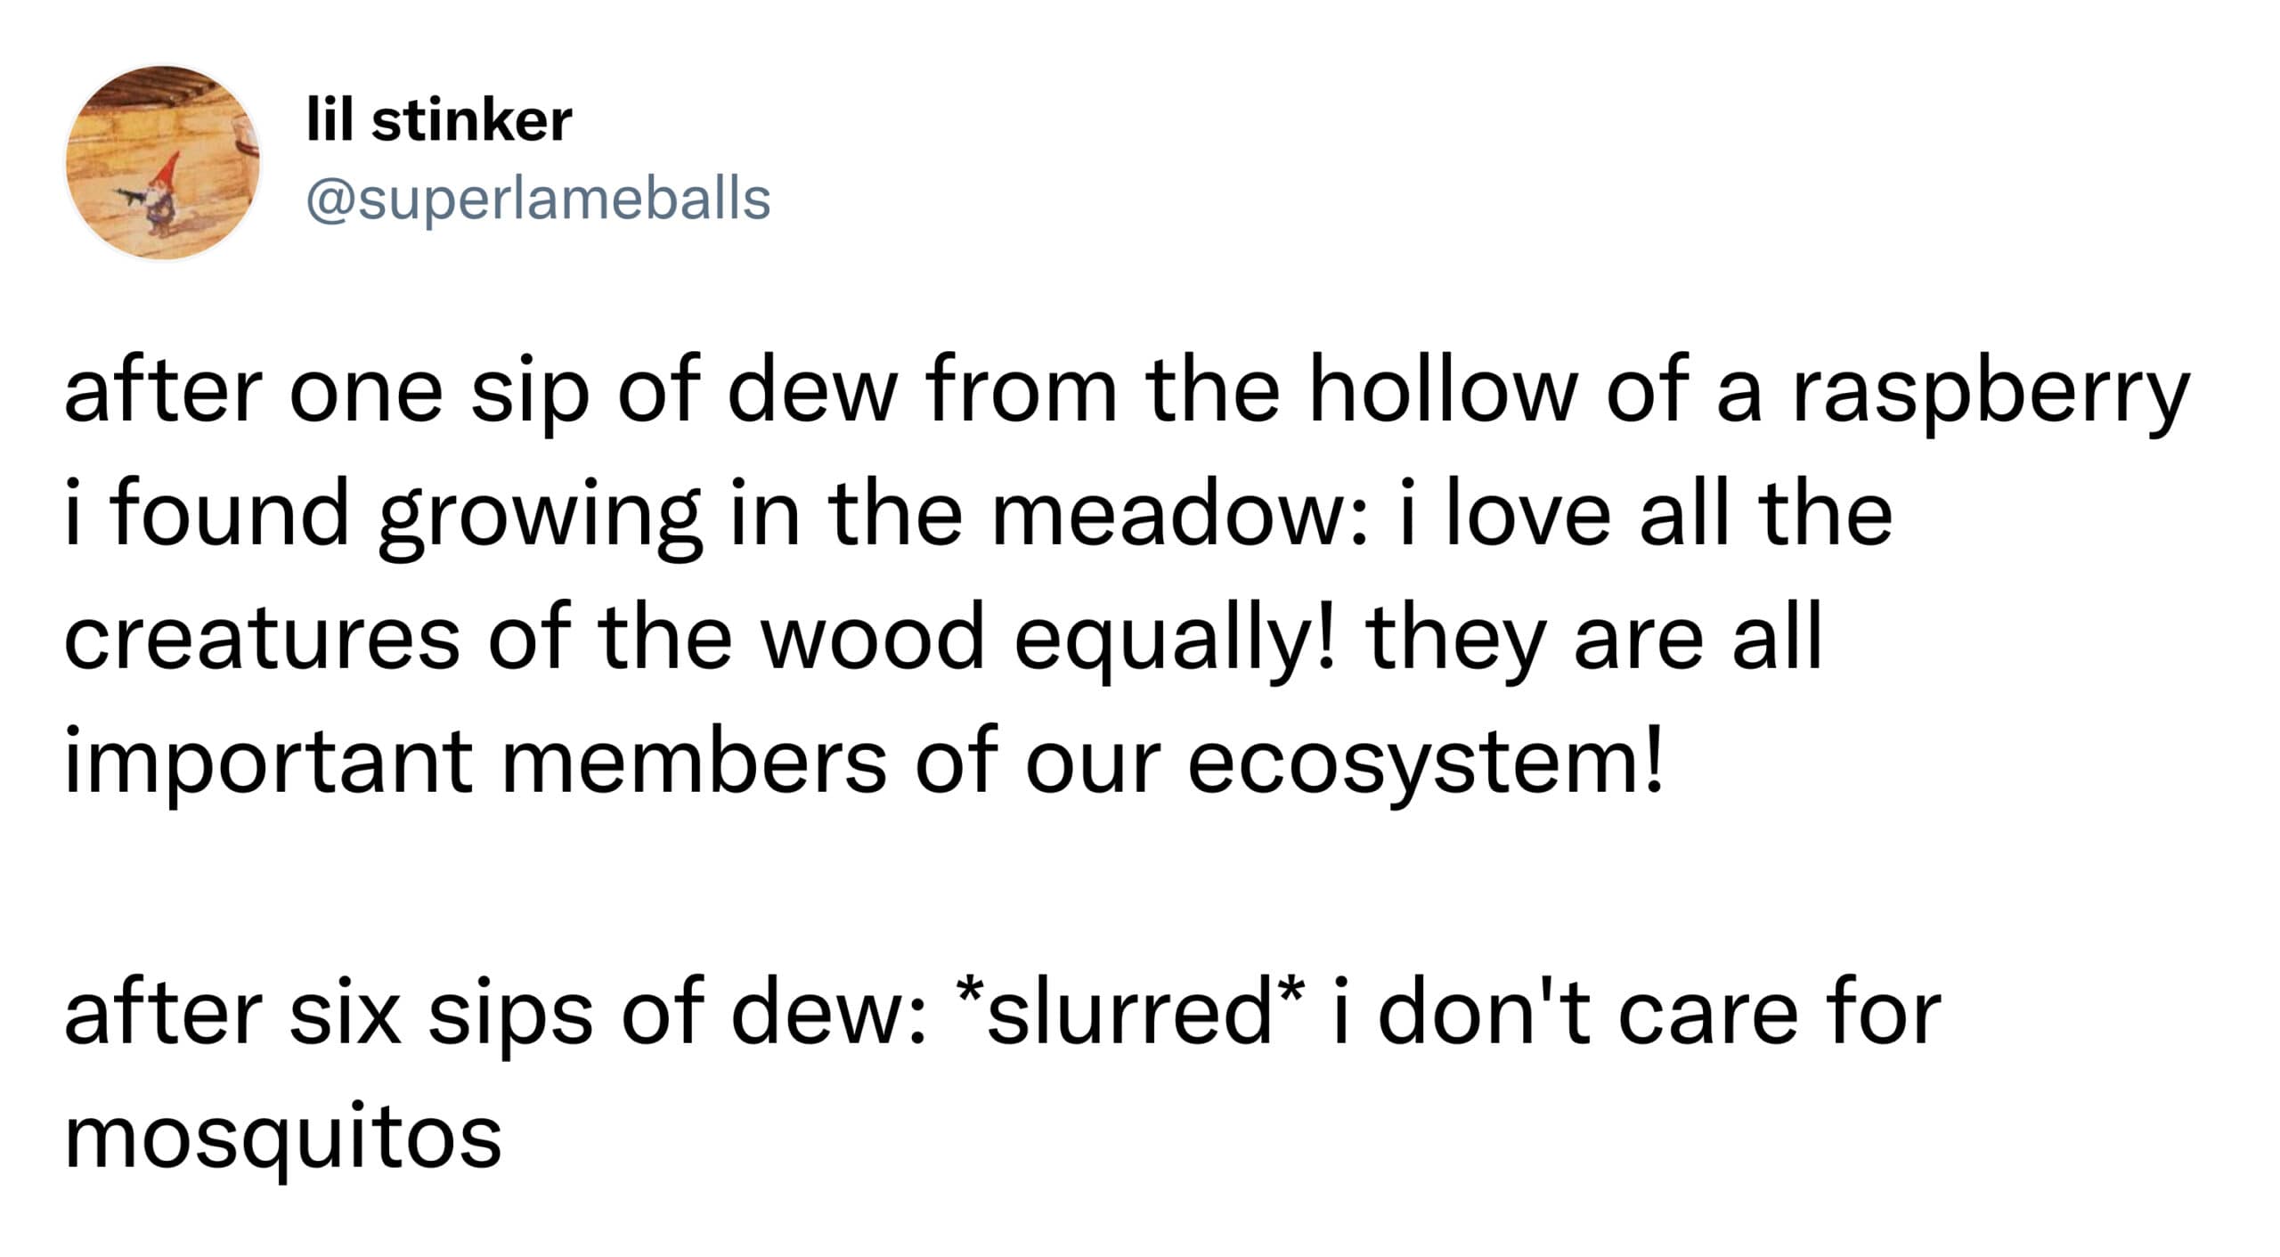The width and height of the screenshot is (2280, 1257).
Task: Open the @superlameballs handle link
Action: pyautogui.click(x=538, y=198)
